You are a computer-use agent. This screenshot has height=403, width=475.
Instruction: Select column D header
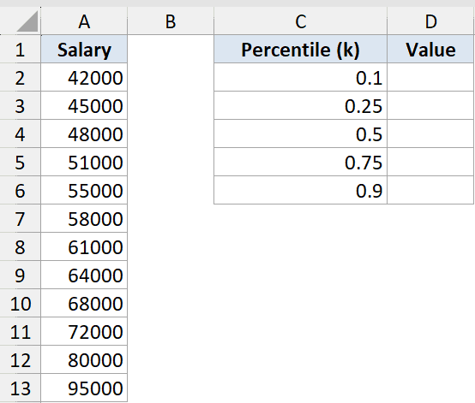tap(430, 21)
